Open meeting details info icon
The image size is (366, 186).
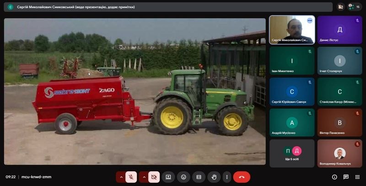tap(334, 177)
